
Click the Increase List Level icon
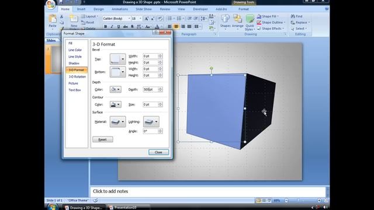(x=196, y=19)
